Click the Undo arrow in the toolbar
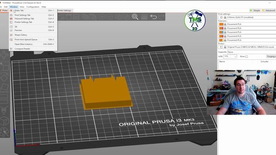The width and height of the screenshot is (276, 155). tap(154, 17)
